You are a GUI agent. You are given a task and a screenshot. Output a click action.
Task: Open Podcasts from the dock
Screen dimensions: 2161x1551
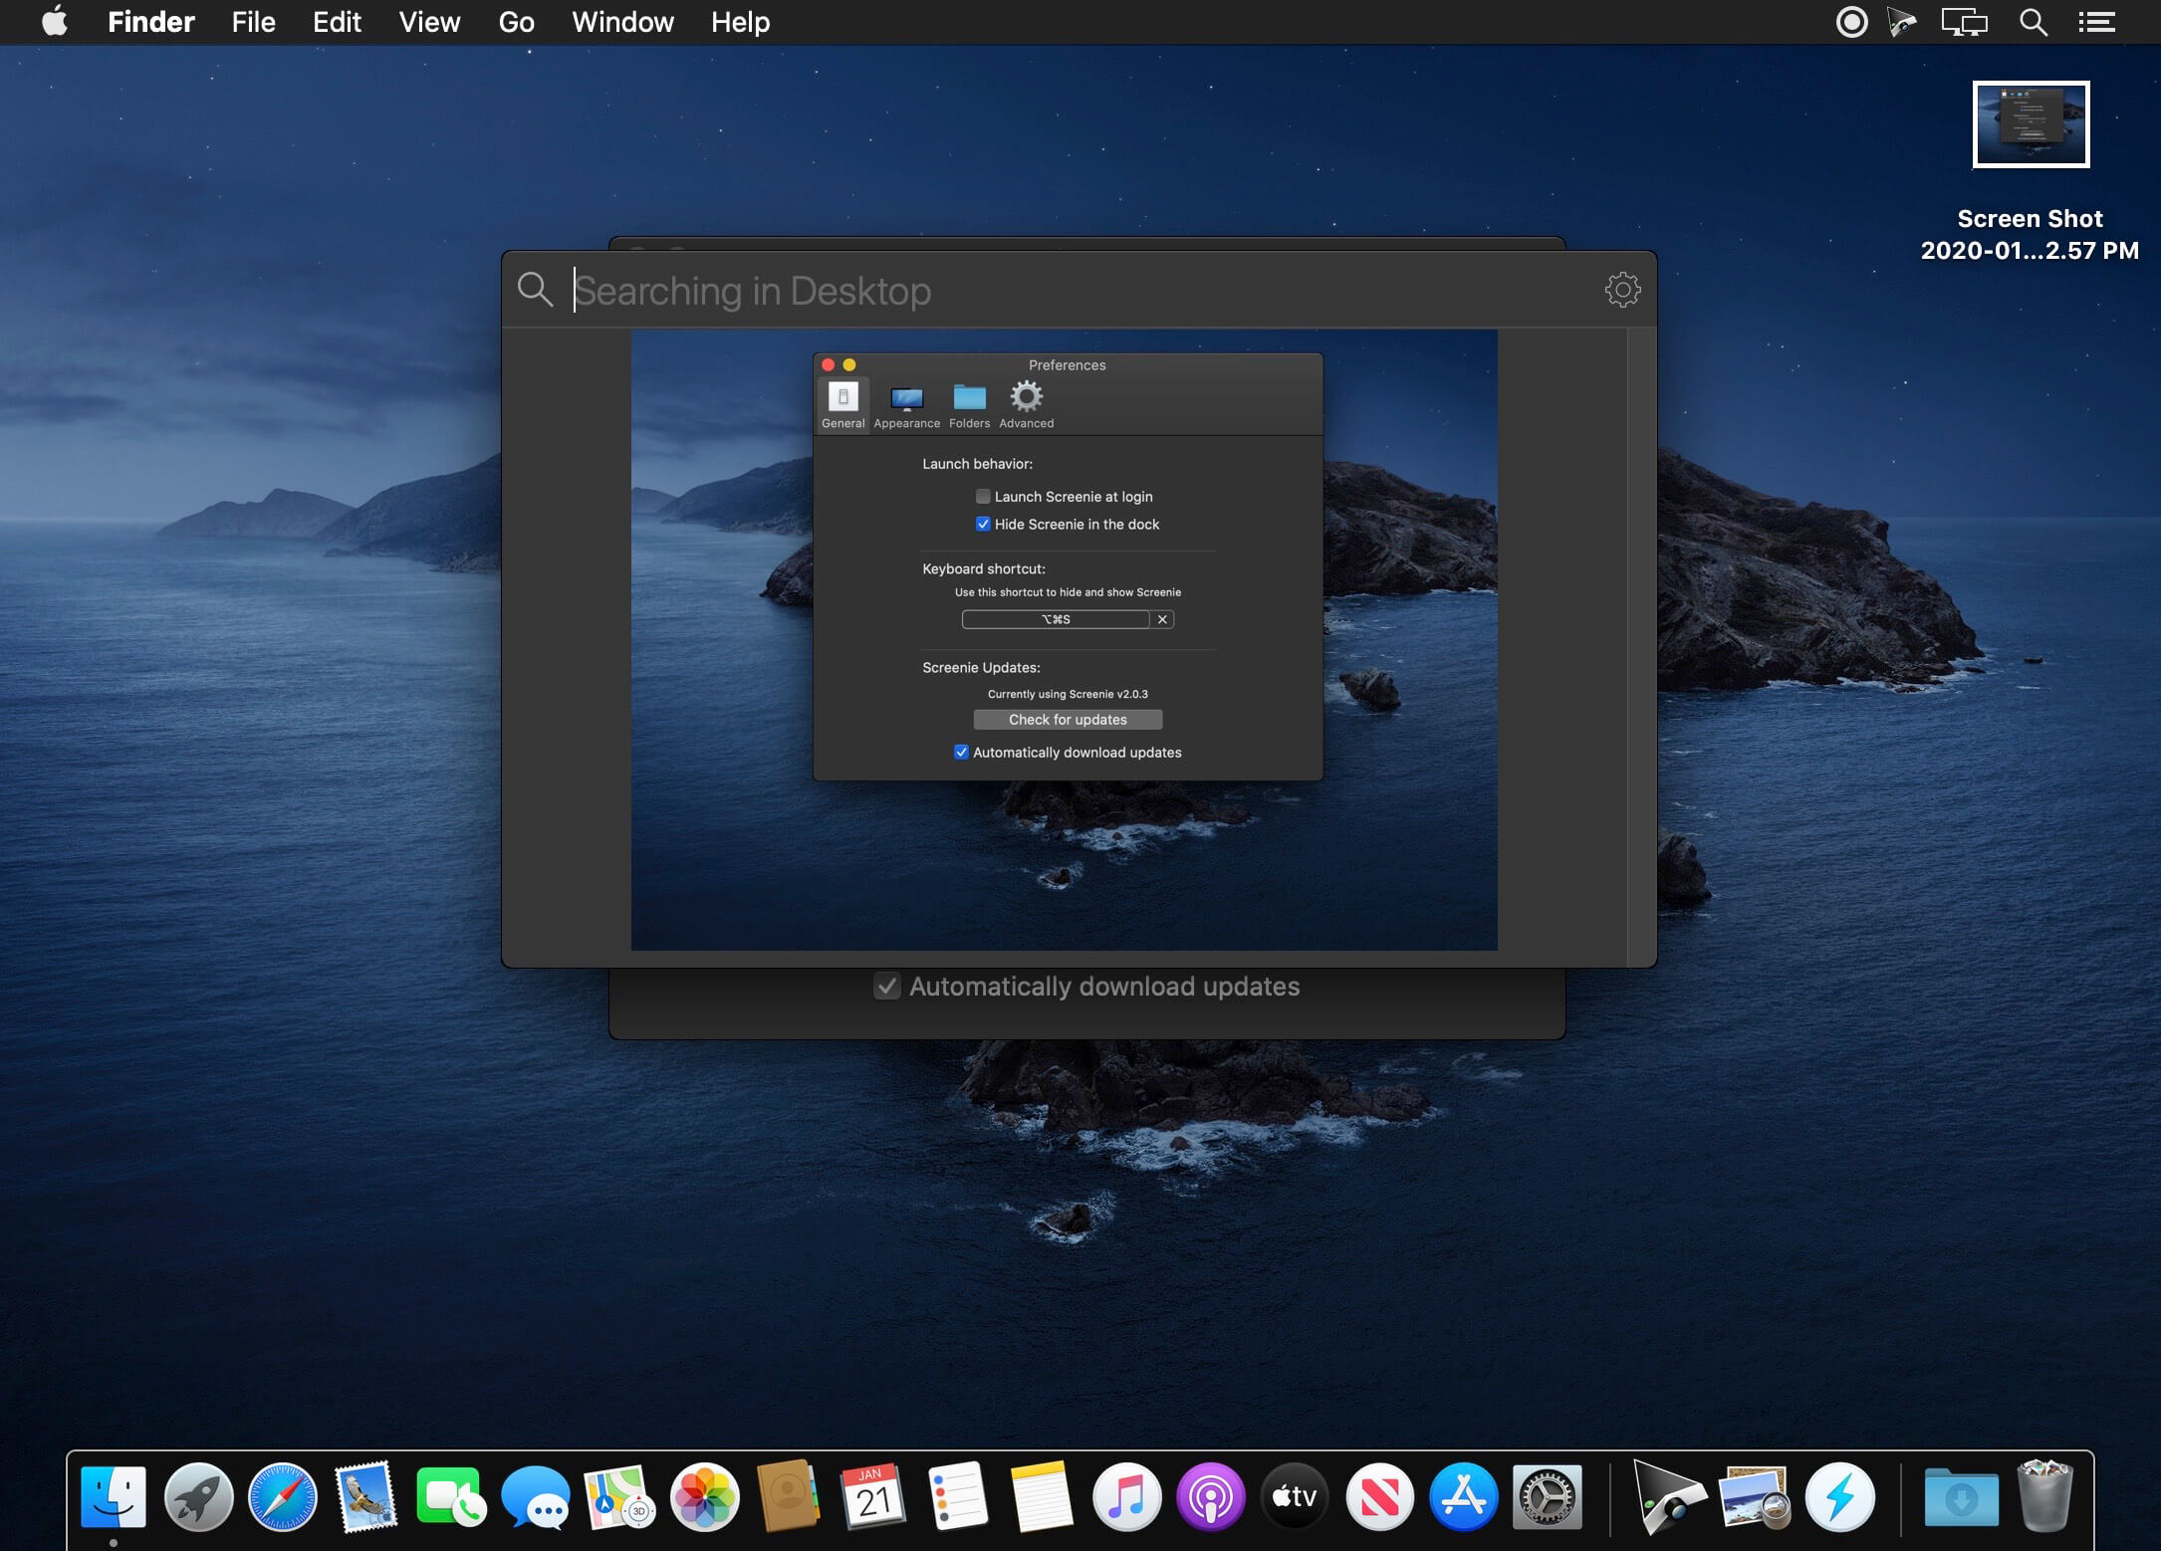pyautogui.click(x=1210, y=1496)
